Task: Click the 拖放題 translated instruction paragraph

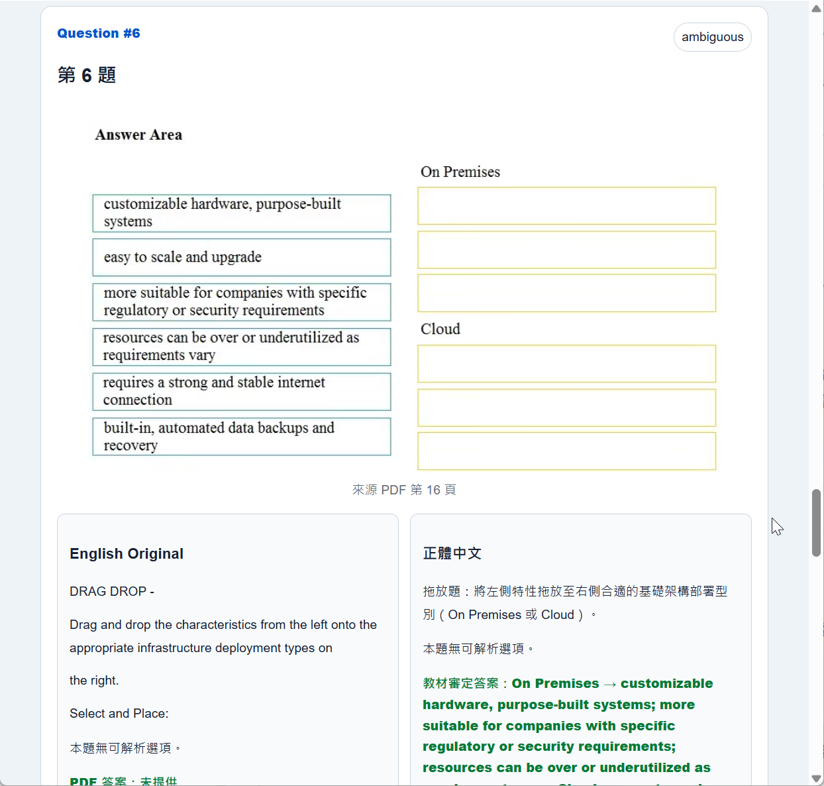Action: [575, 603]
